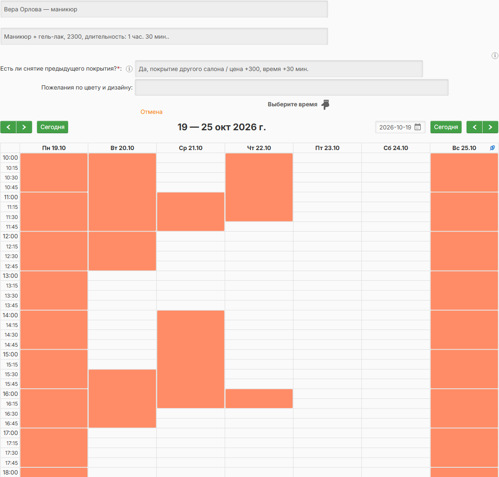
Task: Click the 14:00 time label
Action: [10, 315]
